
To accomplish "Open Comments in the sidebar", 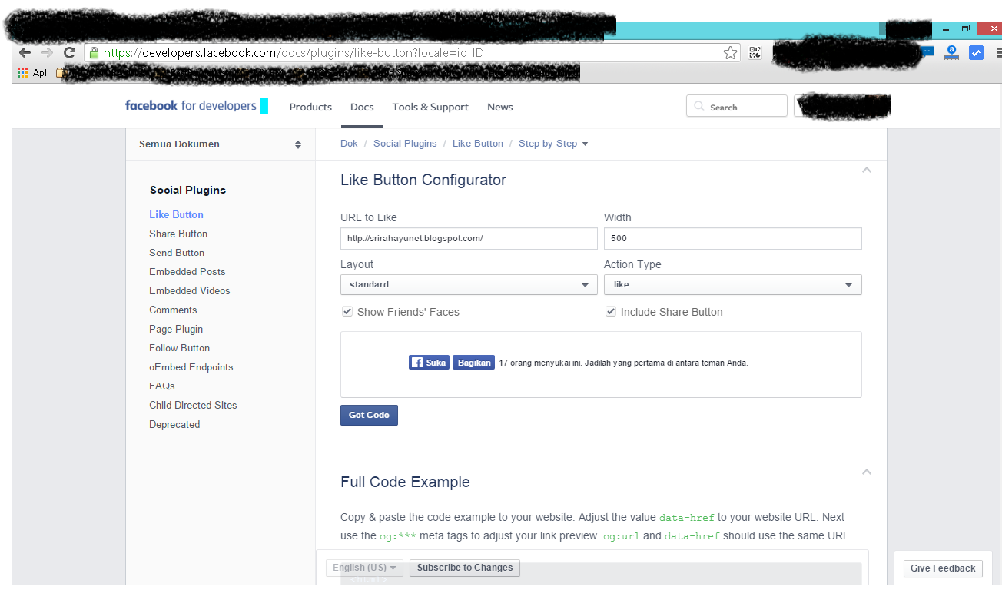I will click(173, 310).
